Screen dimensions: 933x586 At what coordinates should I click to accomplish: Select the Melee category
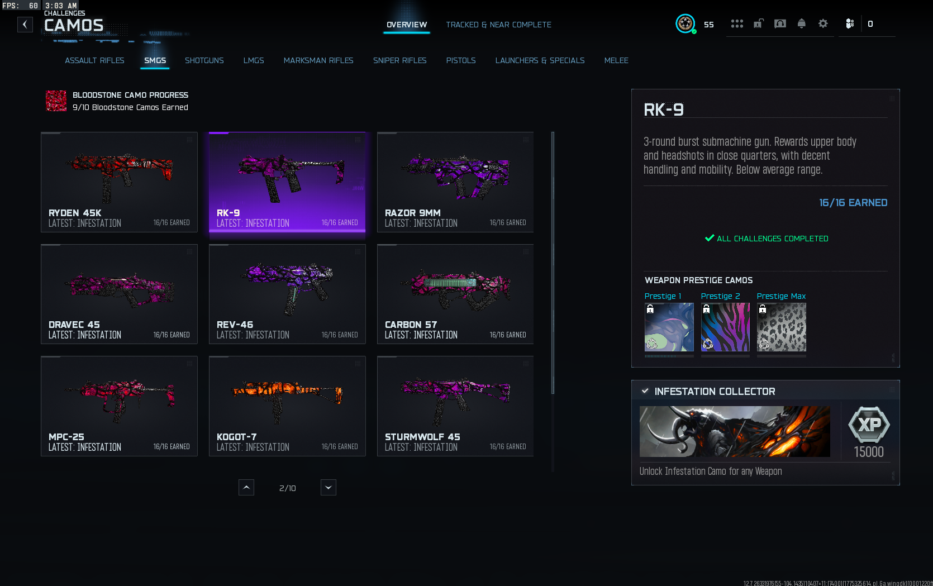tap(616, 60)
